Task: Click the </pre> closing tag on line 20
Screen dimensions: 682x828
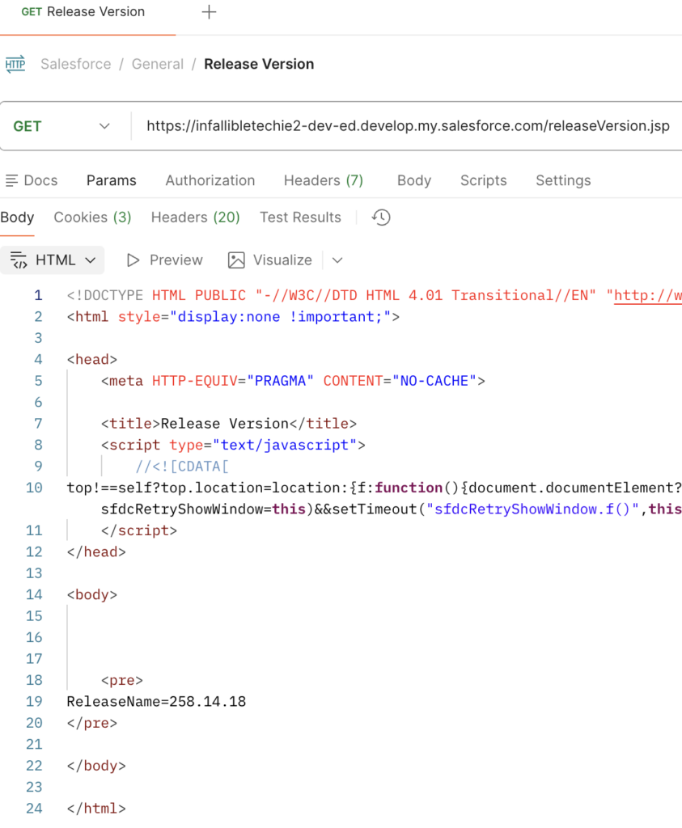Action: (x=92, y=723)
